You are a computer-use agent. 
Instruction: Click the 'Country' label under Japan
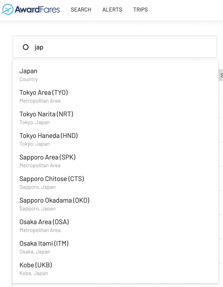[x=29, y=79]
